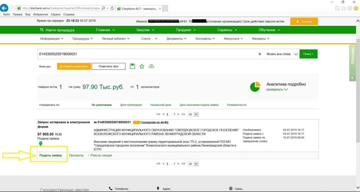Click Подать заявку link

pos(51,155)
